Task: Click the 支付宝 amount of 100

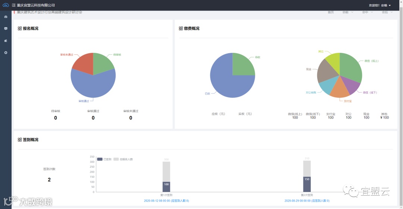Action: pyautogui.click(x=331, y=118)
